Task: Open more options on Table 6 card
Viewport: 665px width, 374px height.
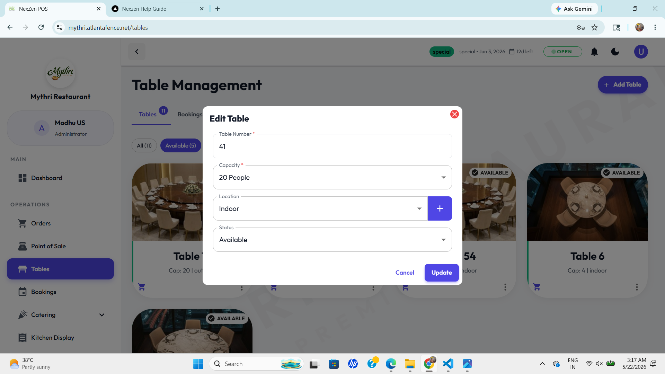Action: click(637, 287)
